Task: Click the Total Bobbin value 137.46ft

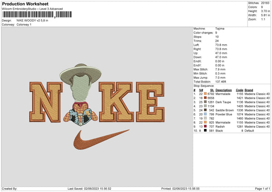Action: pos(221,82)
